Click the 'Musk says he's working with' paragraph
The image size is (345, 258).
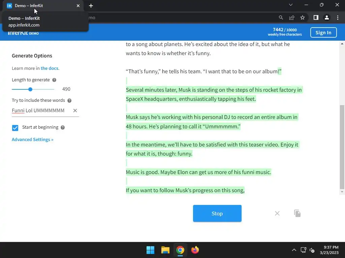pos(212,122)
